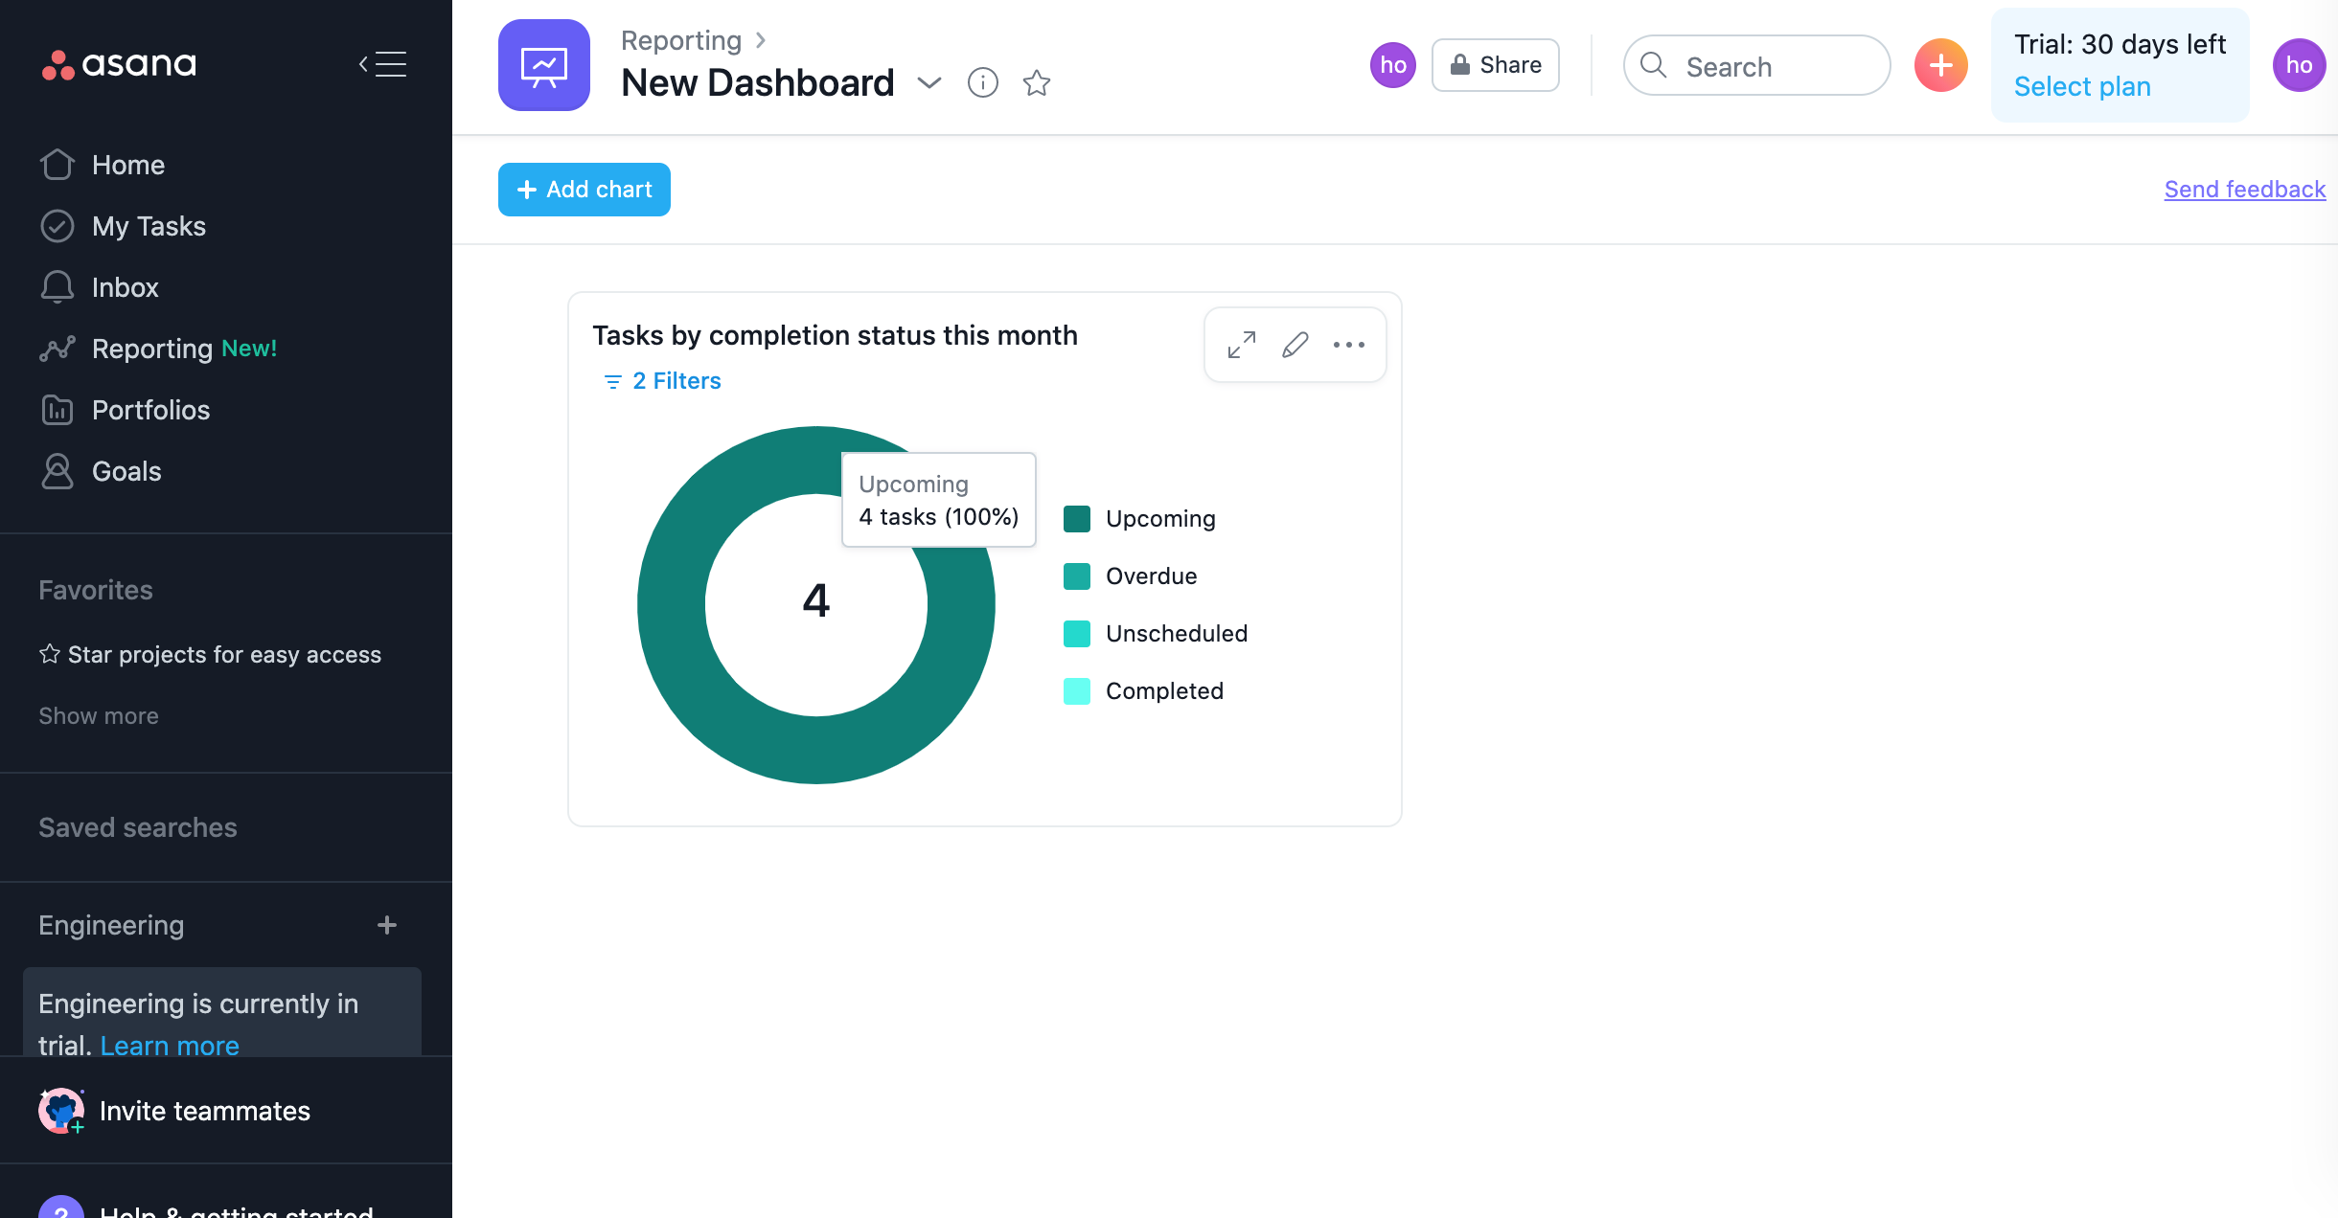Add a project to Engineering team
The height and width of the screenshot is (1218, 2338).
coord(387,925)
